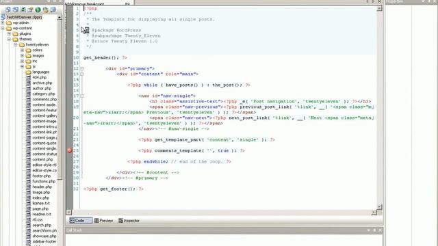This screenshot has height=246, width=438.
Task: Click the editor horizontal scrollbar right arrow
Action: coord(374,213)
